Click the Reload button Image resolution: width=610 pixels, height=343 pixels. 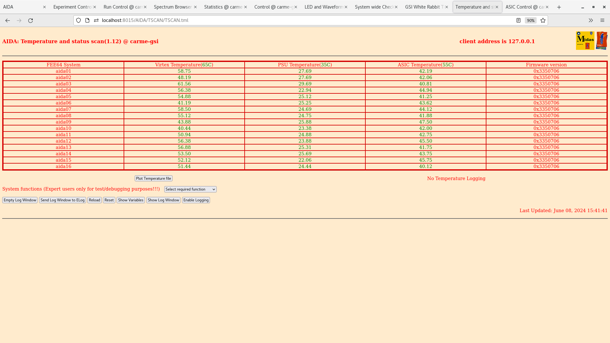point(94,200)
